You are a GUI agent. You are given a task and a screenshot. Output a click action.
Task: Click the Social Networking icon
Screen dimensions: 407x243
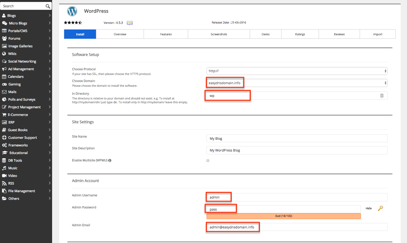coord(4,61)
